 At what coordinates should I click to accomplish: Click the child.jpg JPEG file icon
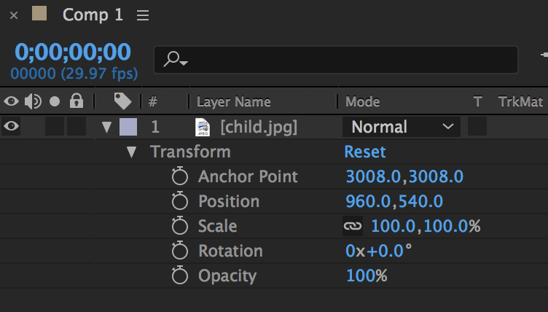[203, 128]
